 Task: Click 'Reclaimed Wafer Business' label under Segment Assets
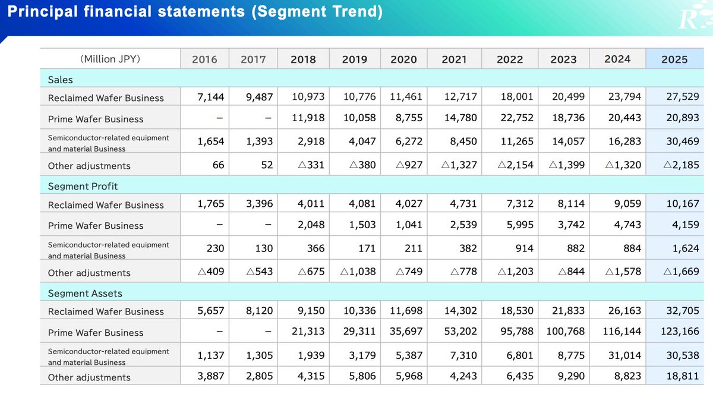coord(106,311)
